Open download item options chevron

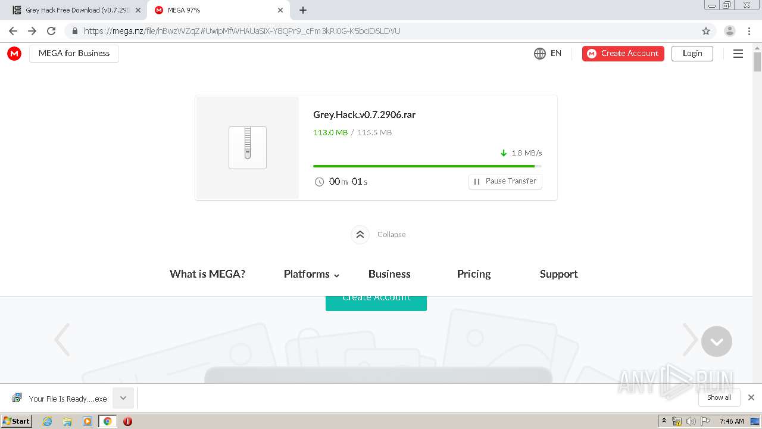(x=123, y=398)
